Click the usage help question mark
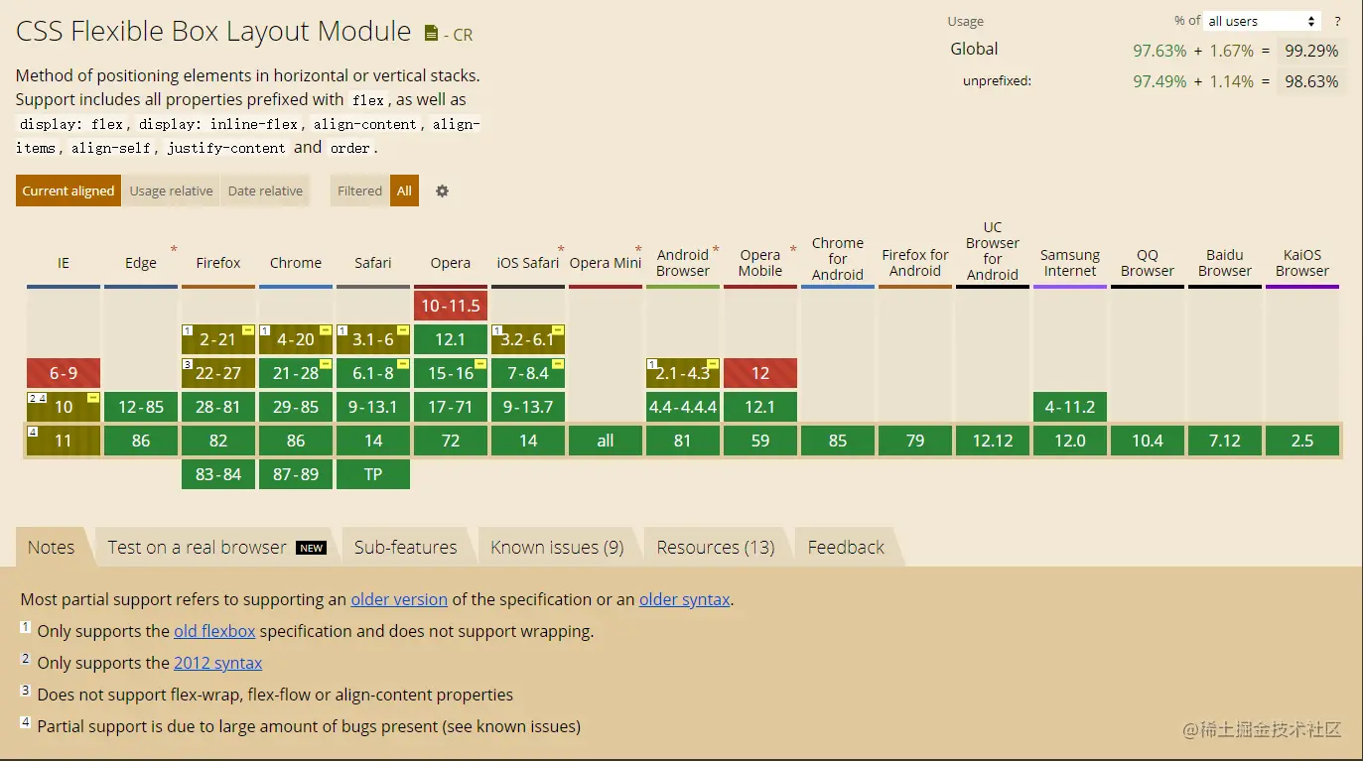This screenshot has height=761, width=1363. pos(1337,21)
